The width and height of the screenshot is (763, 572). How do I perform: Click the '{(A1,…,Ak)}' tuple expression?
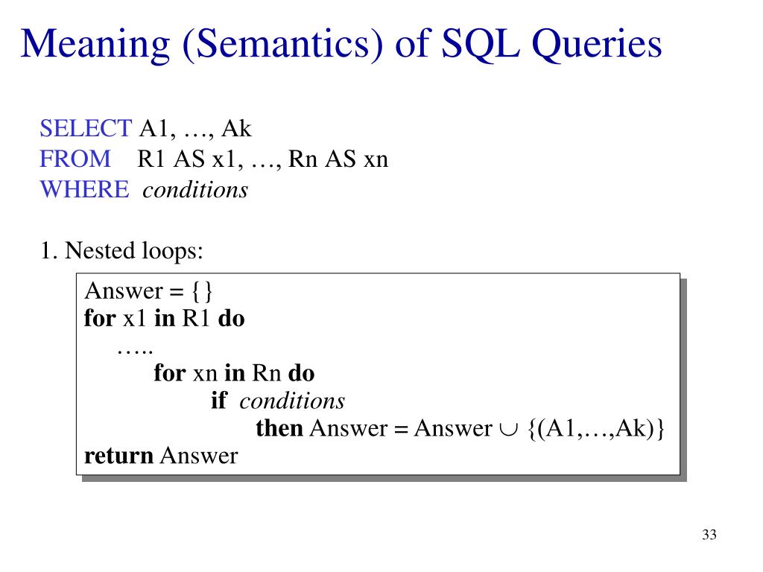[x=596, y=429]
